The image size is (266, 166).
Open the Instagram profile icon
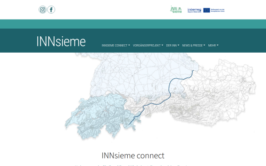click(43, 10)
